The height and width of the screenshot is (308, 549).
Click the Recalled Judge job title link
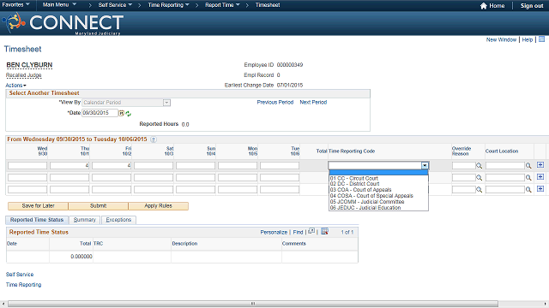pos(24,75)
